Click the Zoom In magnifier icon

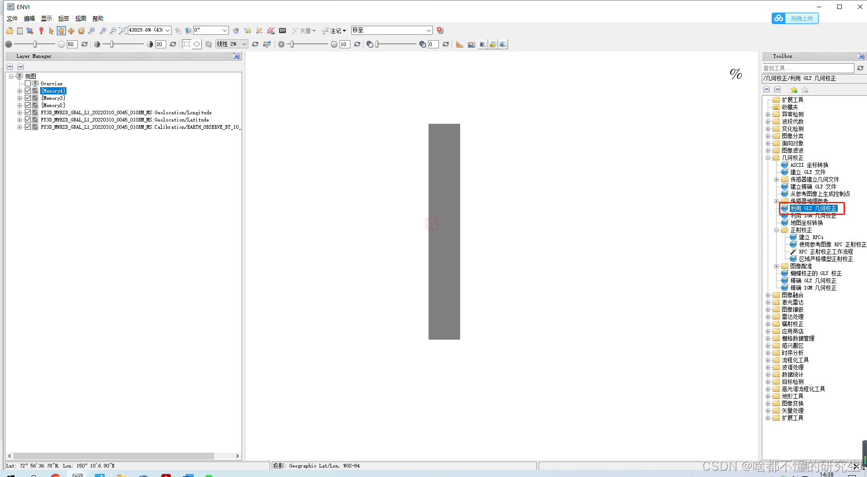coord(103,31)
